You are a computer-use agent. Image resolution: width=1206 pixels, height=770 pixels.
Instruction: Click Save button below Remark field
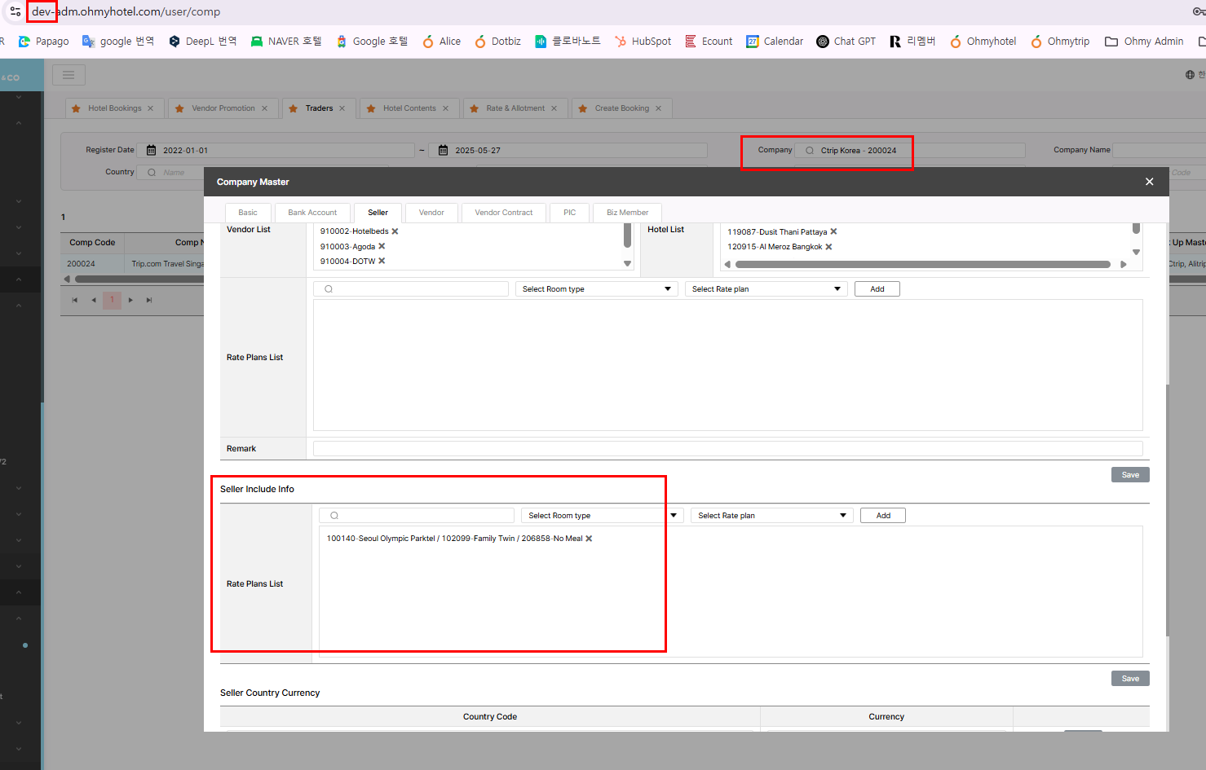click(x=1129, y=475)
